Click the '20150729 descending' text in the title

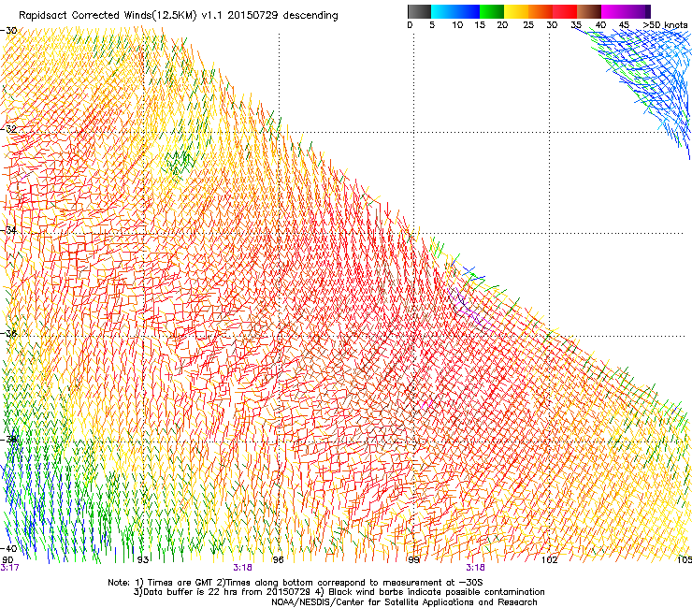coord(282,16)
